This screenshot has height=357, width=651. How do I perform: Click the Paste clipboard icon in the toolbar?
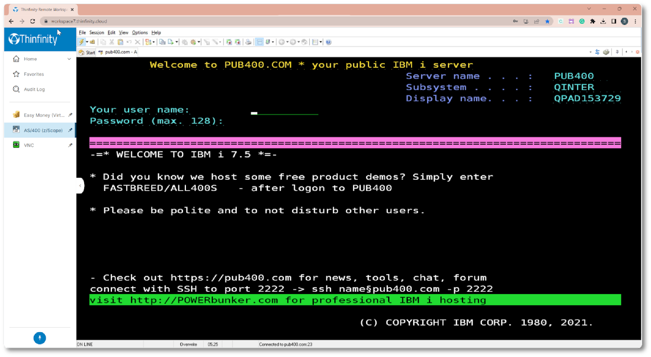[120, 42]
